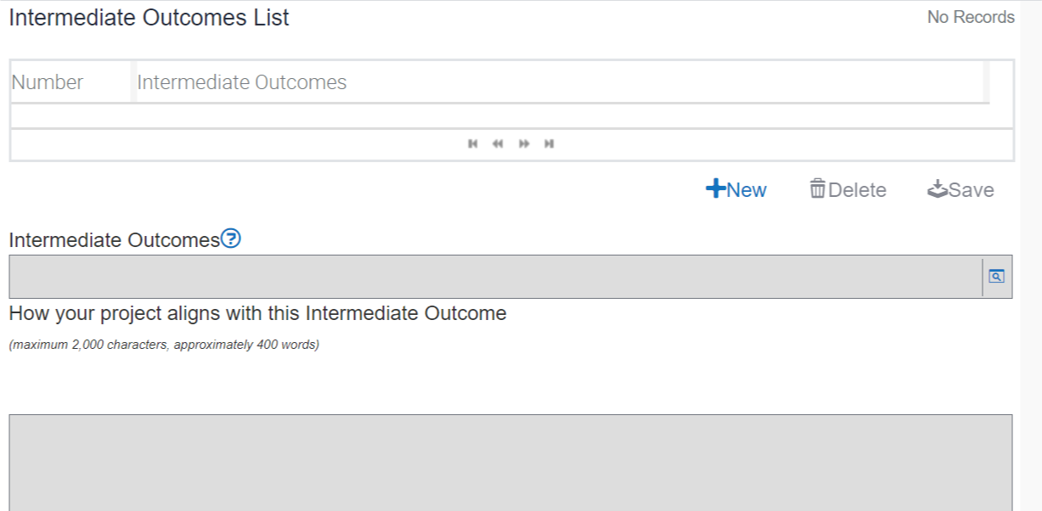This screenshot has width=1042, height=511.
Task: Open help for Intermediate Outcomes field
Action: click(231, 239)
